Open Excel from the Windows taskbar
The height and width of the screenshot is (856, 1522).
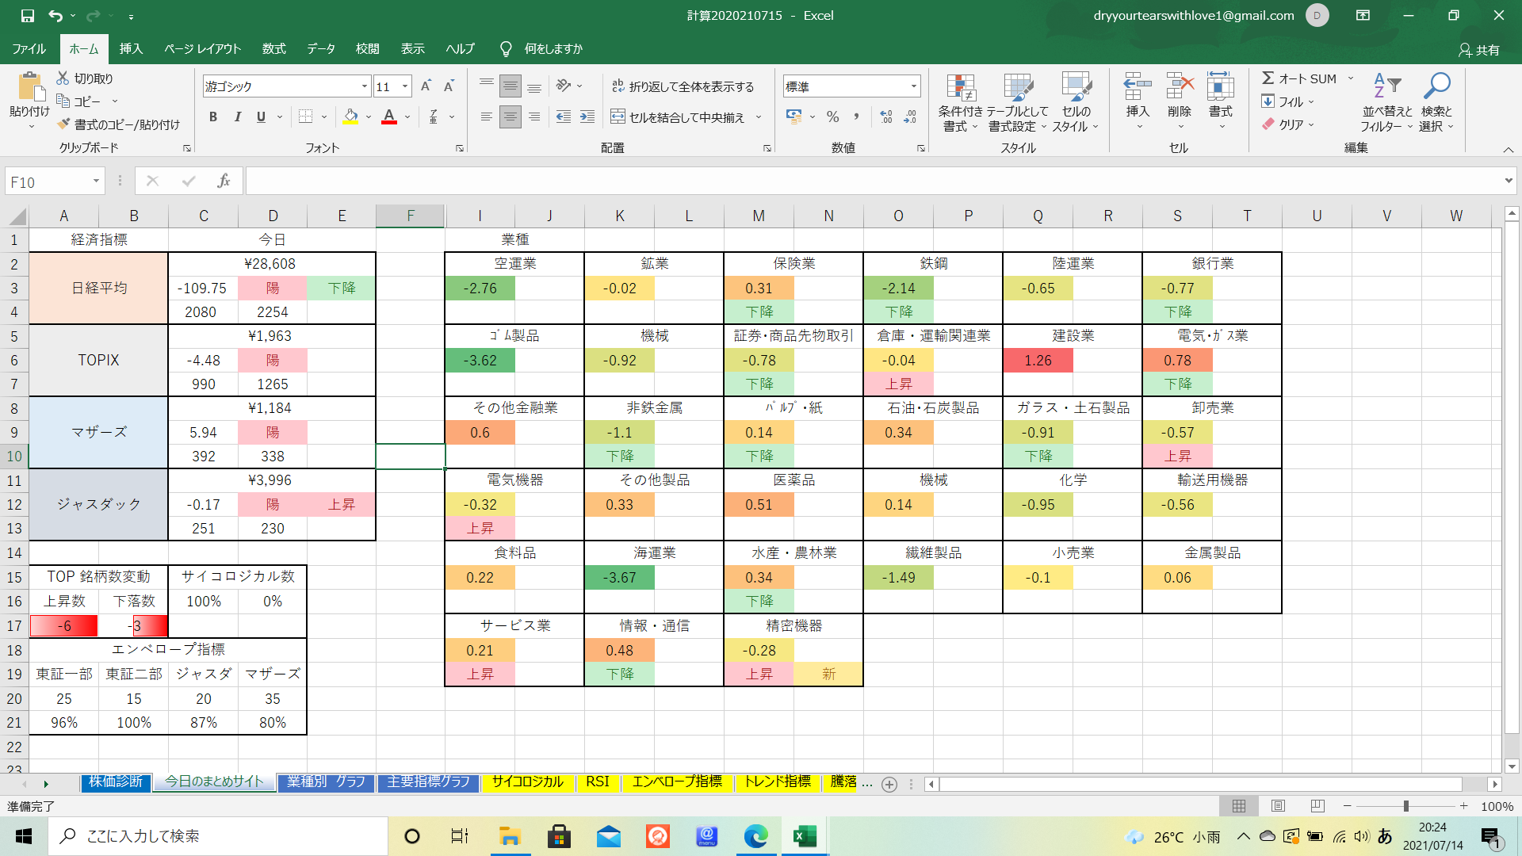click(x=805, y=836)
